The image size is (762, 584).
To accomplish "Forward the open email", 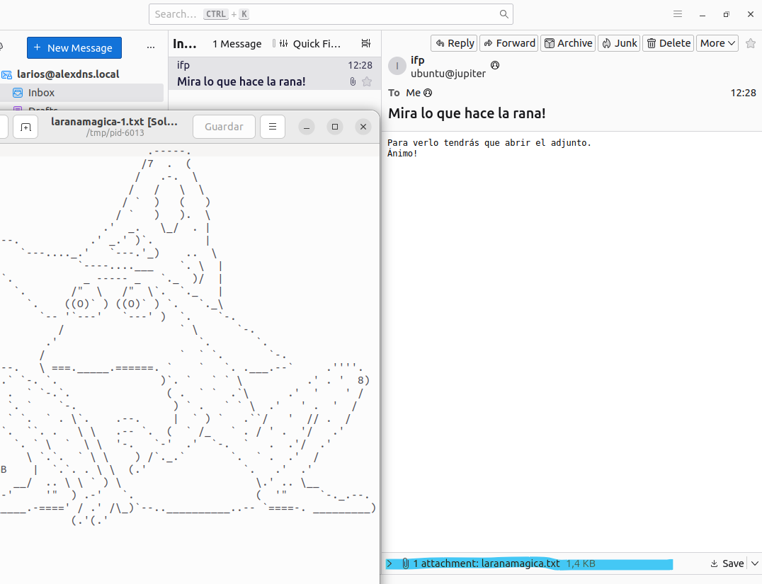I will tap(508, 43).
